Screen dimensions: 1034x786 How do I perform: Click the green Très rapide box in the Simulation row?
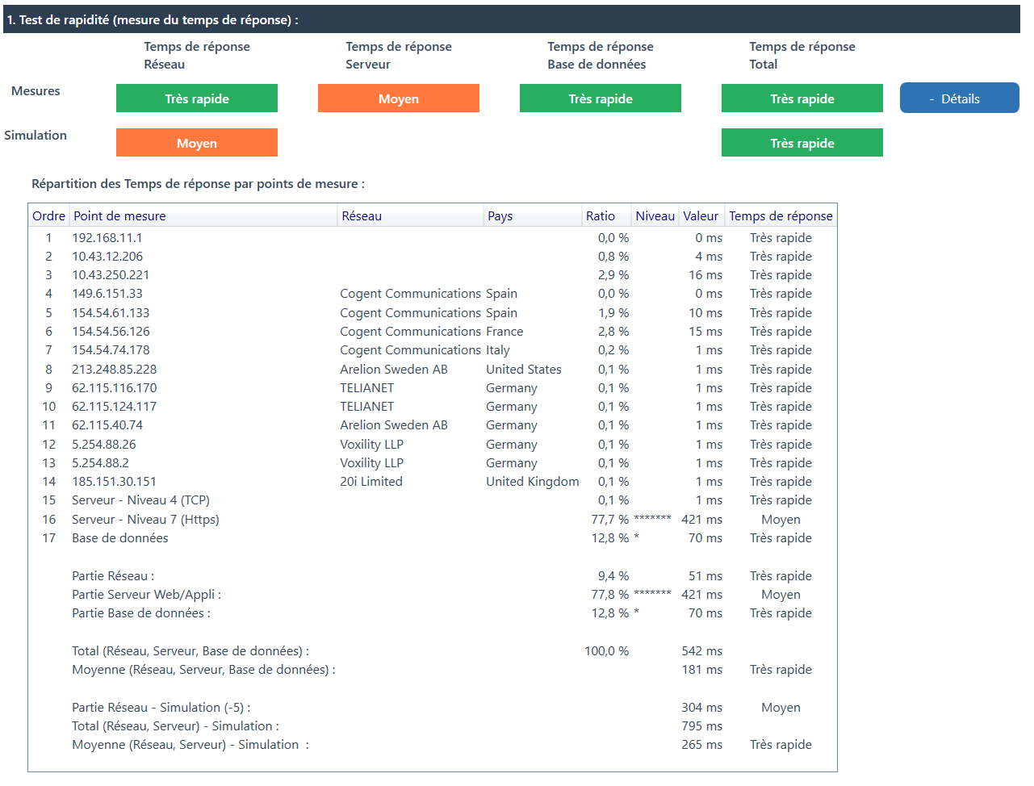pyautogui.click(x=802, y=143)
